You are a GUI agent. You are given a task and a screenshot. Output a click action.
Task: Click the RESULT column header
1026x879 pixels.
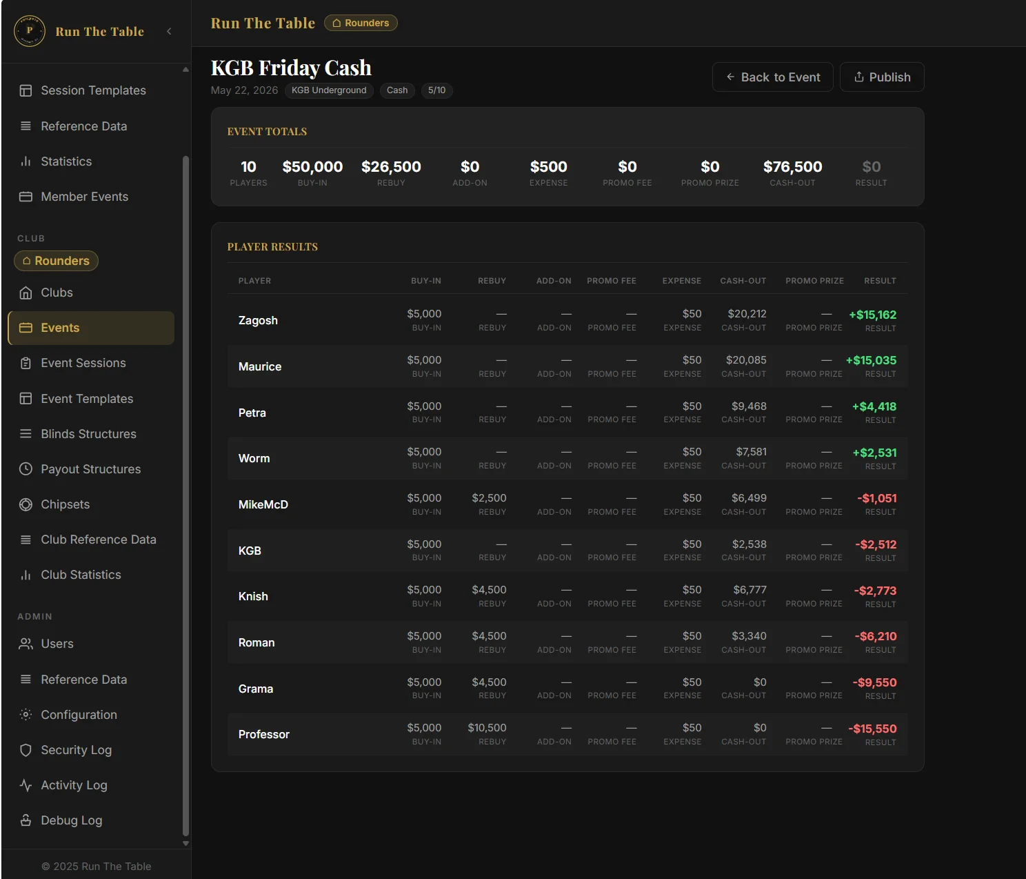point(880,281)
